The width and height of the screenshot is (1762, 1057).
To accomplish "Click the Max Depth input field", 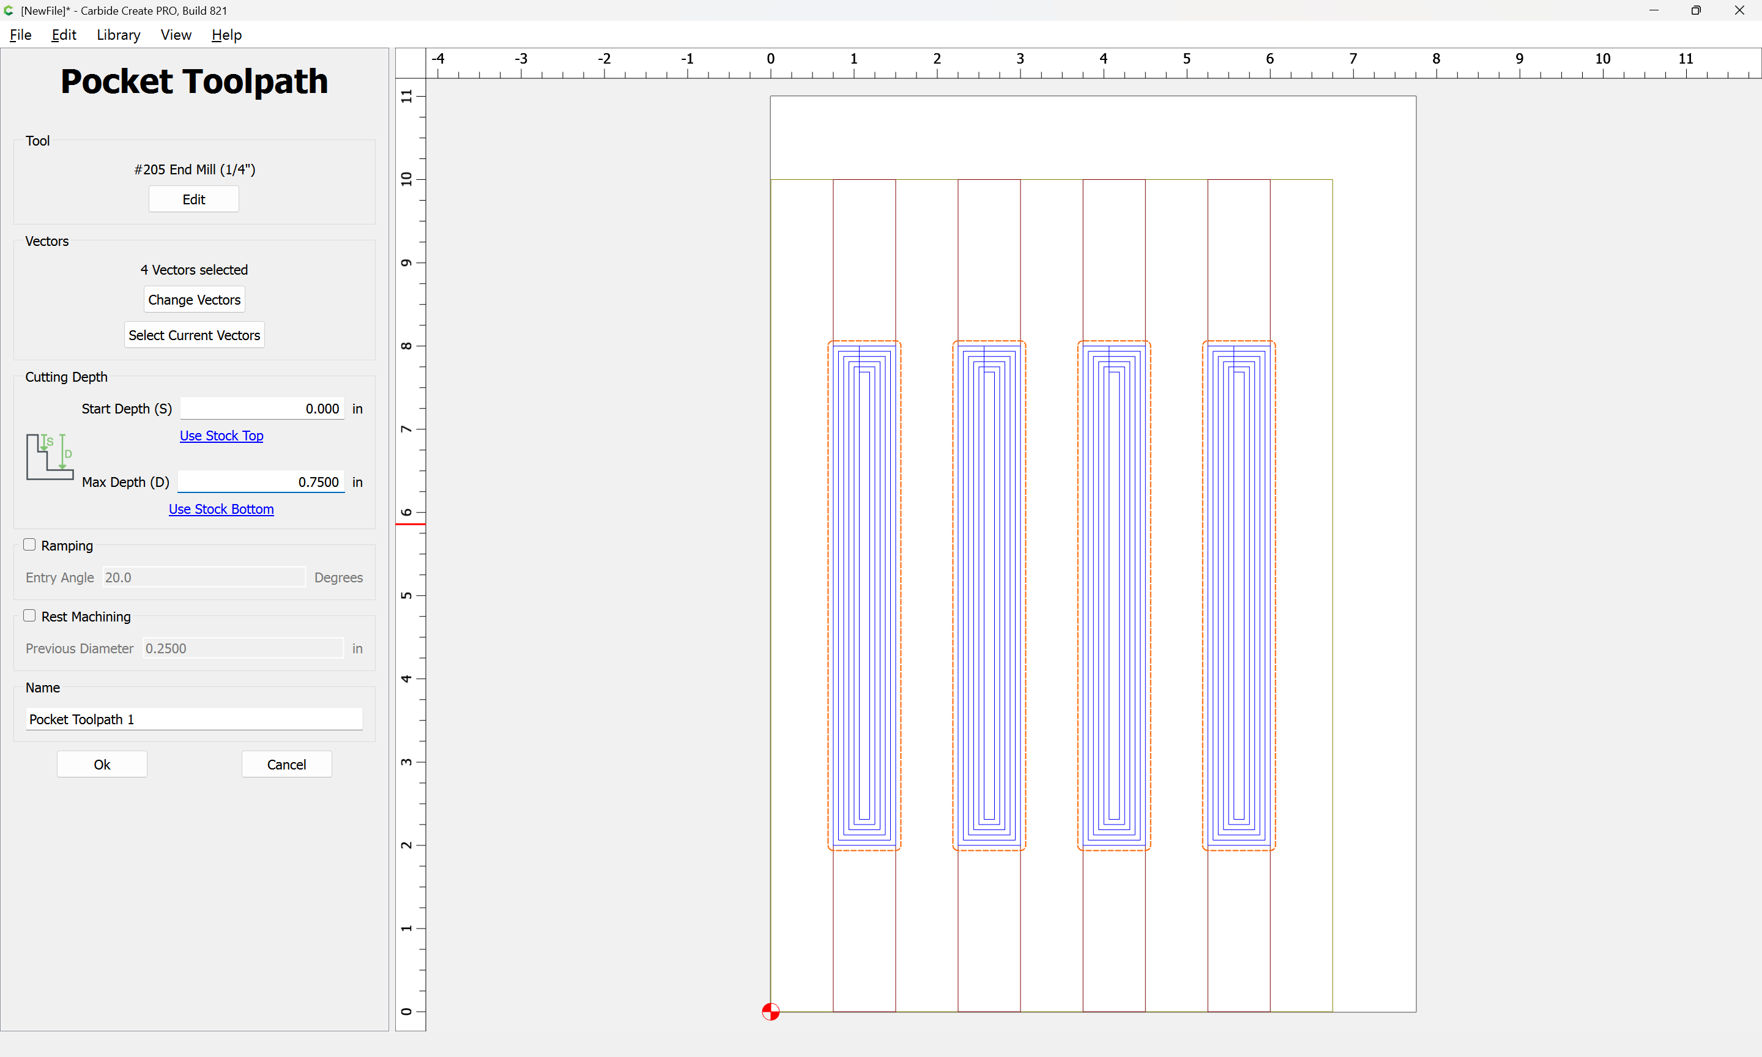I will pos(261,482).
